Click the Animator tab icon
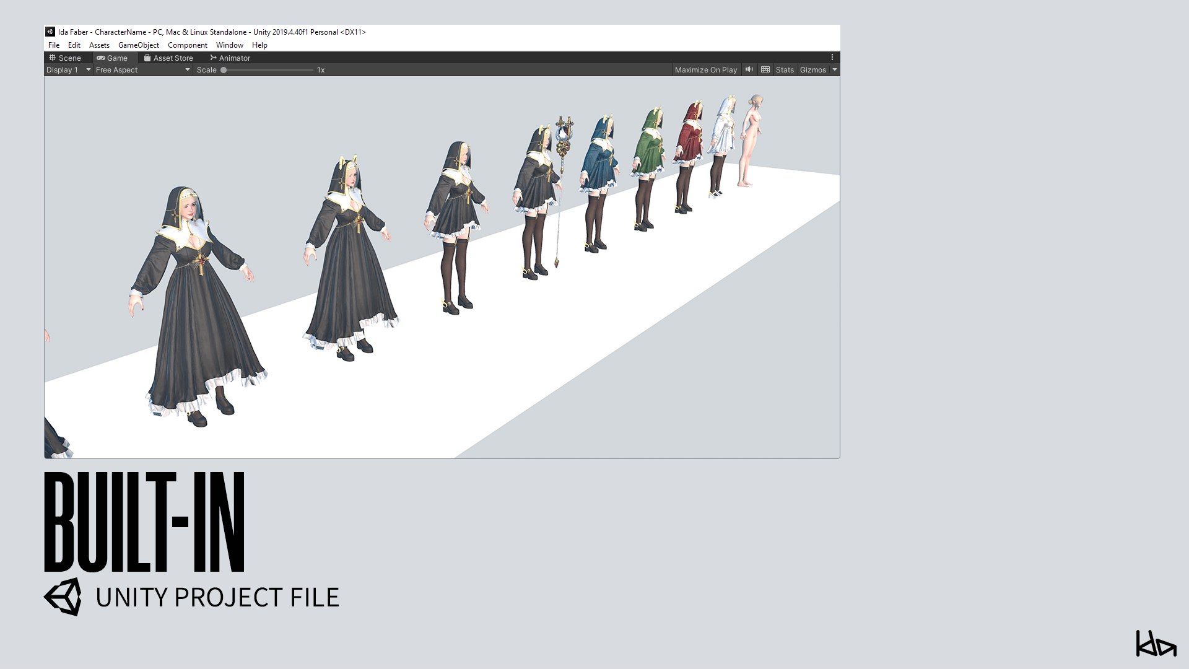The height and width of the screenshot is (669, 1189). click(x=213, y=58)
